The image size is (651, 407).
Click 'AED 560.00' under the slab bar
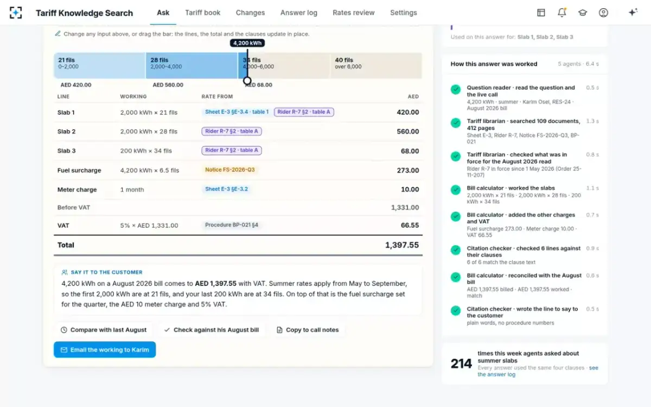168,85
